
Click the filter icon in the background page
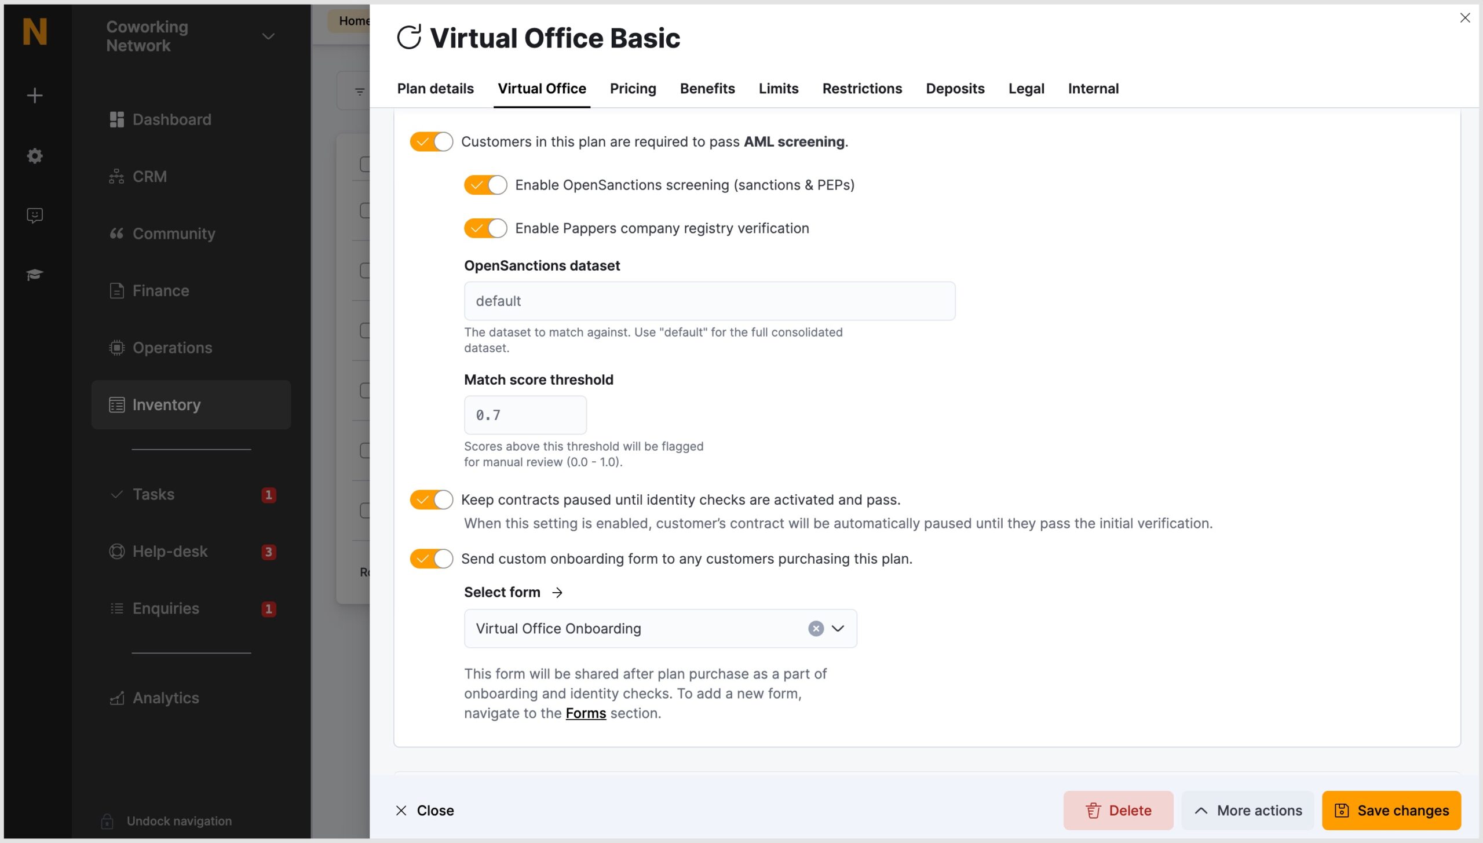pyautogui.click(x=360, y=92)
